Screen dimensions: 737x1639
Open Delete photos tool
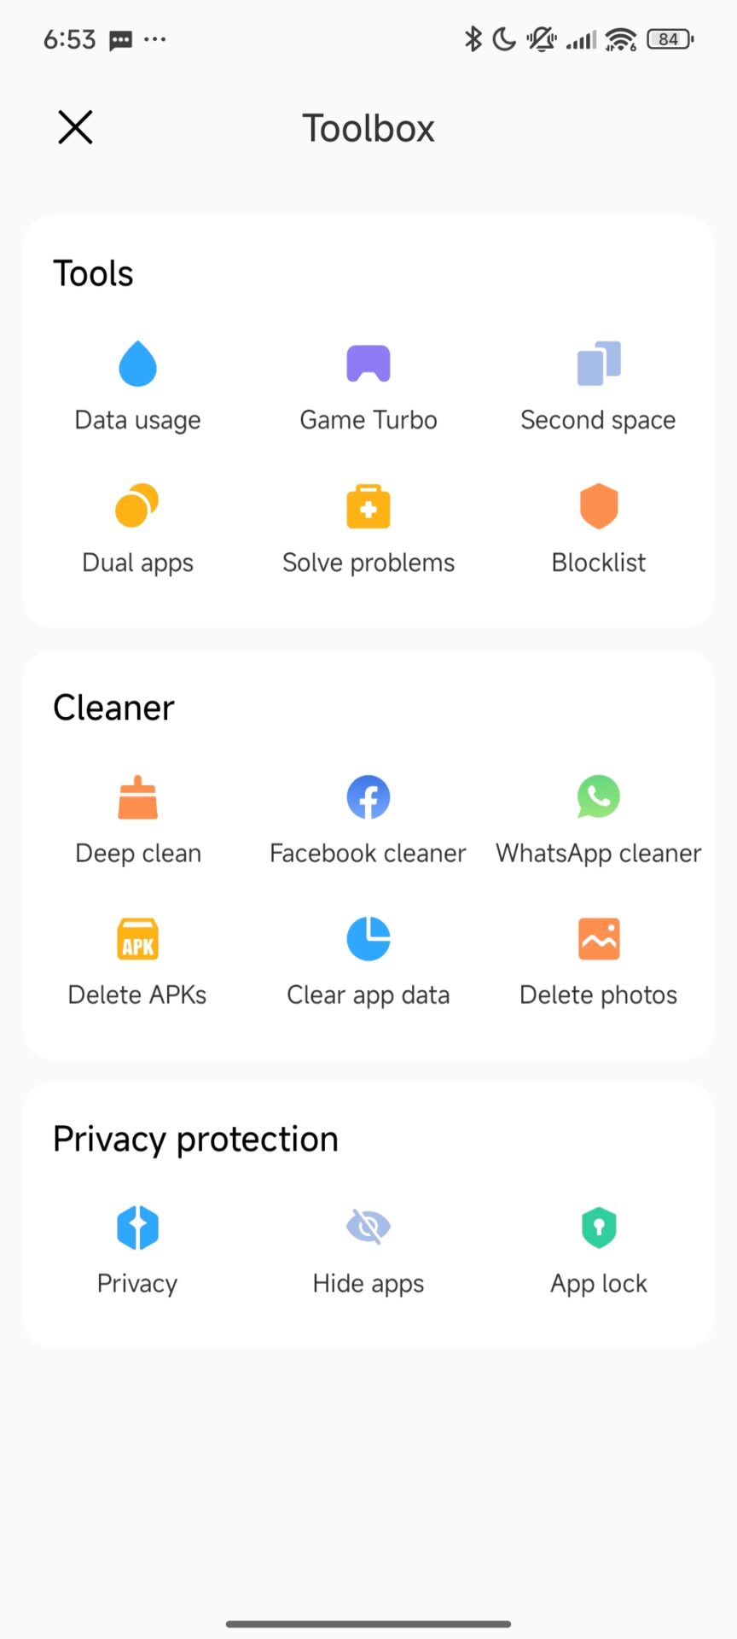coord(599,940)
